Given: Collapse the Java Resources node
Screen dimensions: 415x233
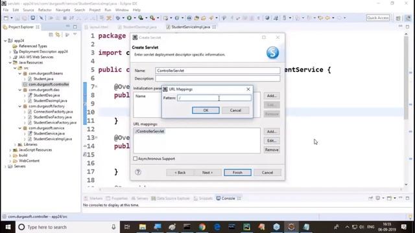Looking at the screenshot, I should [10, 63].
